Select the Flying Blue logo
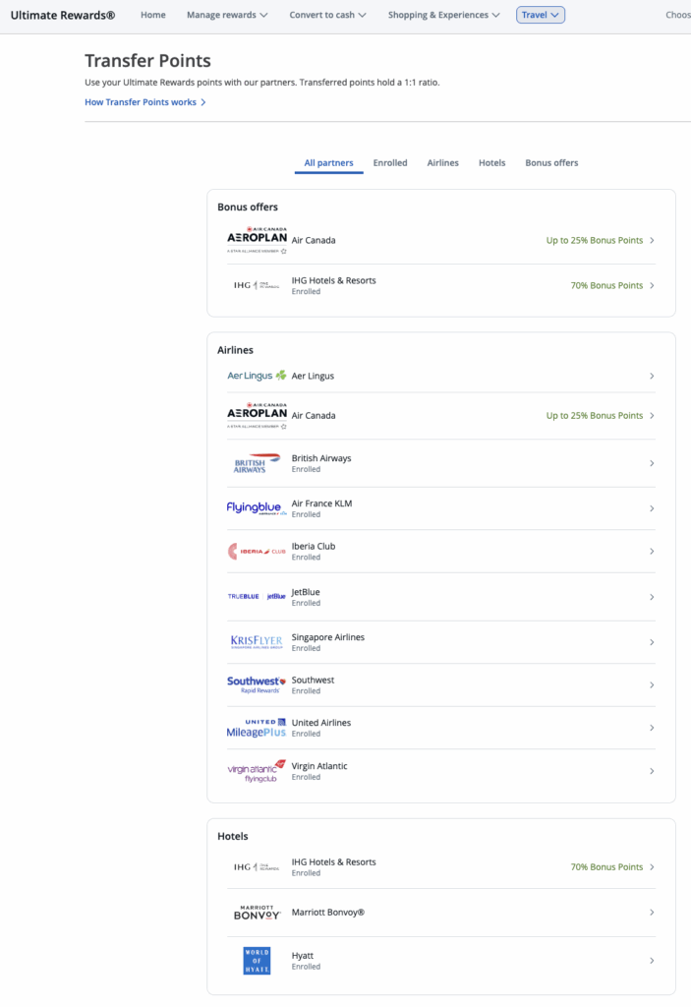This screenshot has height=1007, width=691. [257, 508]
